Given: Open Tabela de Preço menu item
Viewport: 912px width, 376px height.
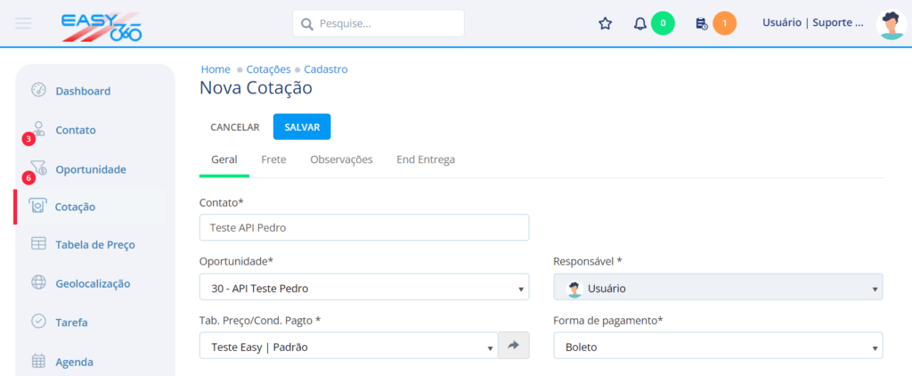Looking at the screenshot, I should (95, 244).
